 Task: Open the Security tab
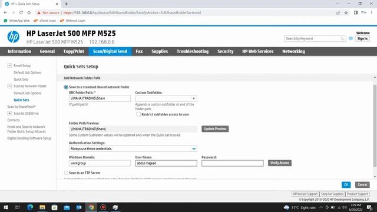coord(225,51)
